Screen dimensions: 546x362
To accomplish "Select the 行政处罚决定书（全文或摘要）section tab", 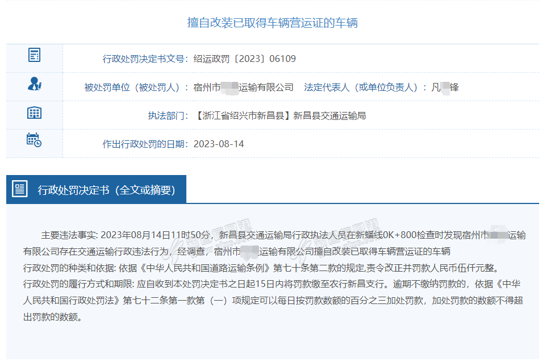I will point(106,190).
